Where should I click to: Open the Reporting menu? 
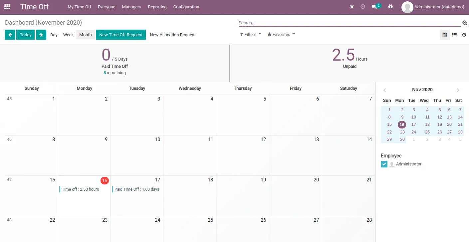(x=157, y=7)
